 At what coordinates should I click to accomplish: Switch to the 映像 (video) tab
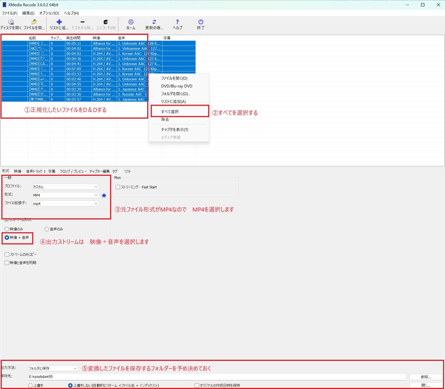click(x=18, y=171)
